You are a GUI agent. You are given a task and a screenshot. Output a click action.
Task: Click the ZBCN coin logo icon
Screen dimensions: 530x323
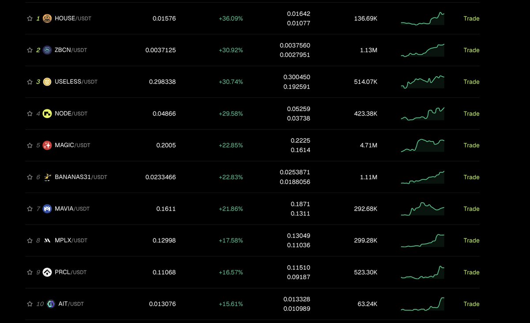47,50
